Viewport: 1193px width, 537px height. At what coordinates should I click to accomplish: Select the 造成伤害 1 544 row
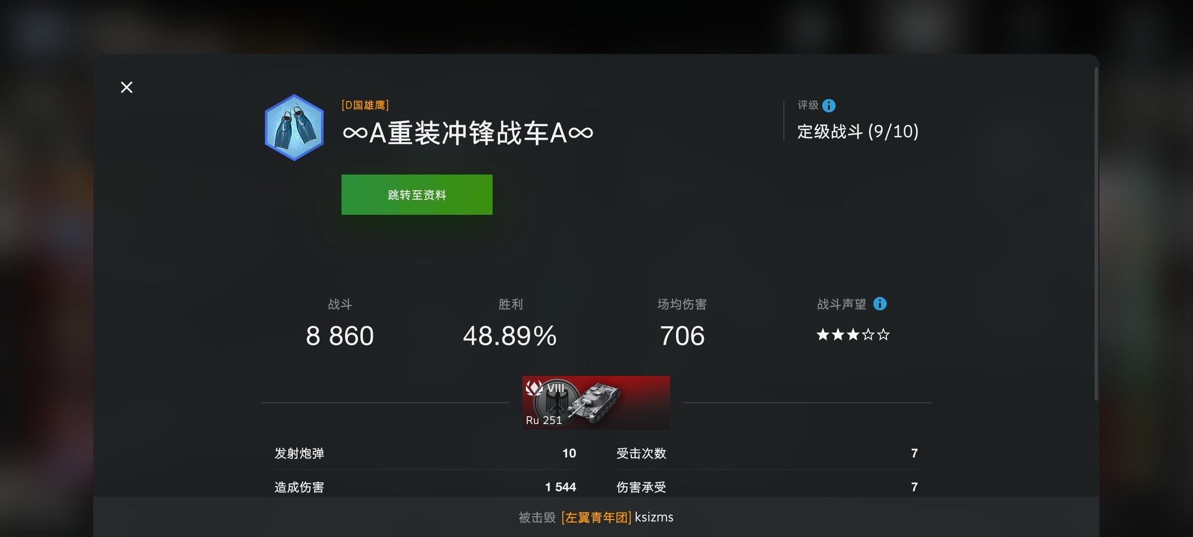[x=426, y=487]
